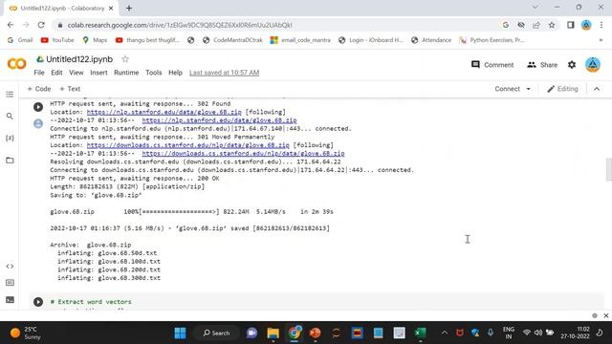The height and width of the screenshot is (344, 612).
Task: Click the notebook vertical scrollbar thumb
Action: point(608,170)
